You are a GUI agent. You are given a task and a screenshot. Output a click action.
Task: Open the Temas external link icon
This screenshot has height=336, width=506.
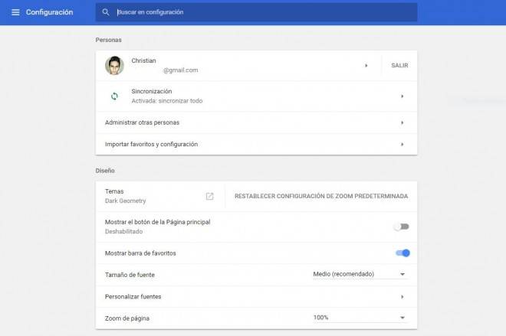point(210,196)
